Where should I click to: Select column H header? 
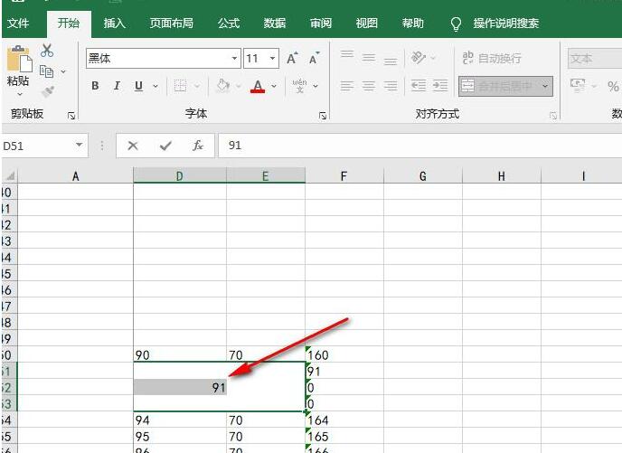pyautogui.click(x=502, y=175)
